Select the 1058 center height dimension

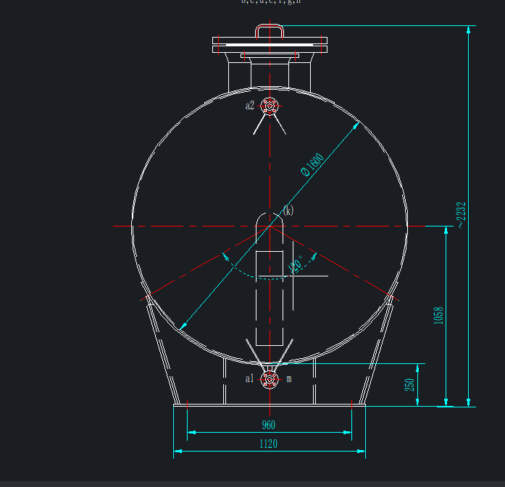(x=438, y=316)
